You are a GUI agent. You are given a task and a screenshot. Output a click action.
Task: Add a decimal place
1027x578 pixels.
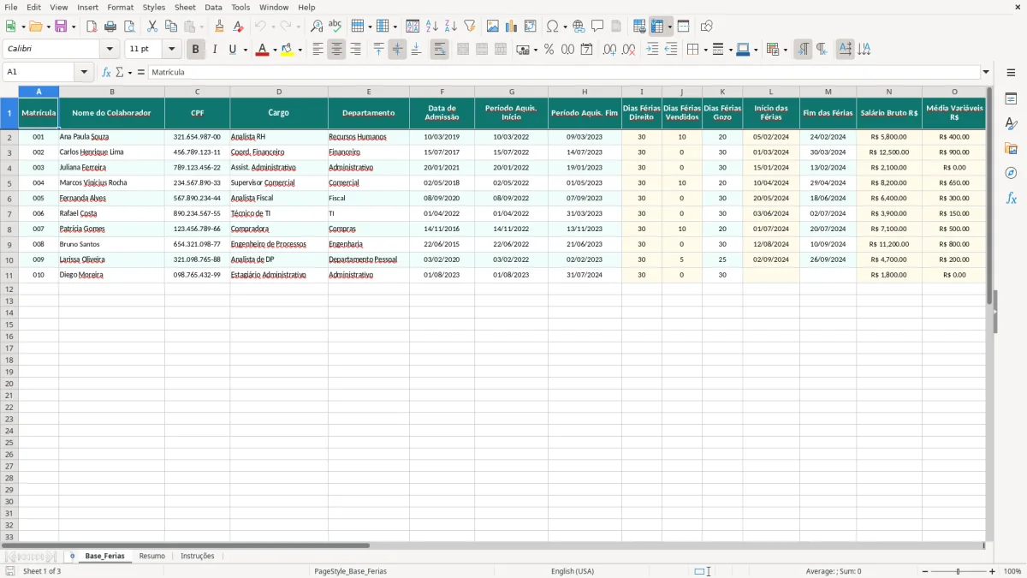pos(609,50)
